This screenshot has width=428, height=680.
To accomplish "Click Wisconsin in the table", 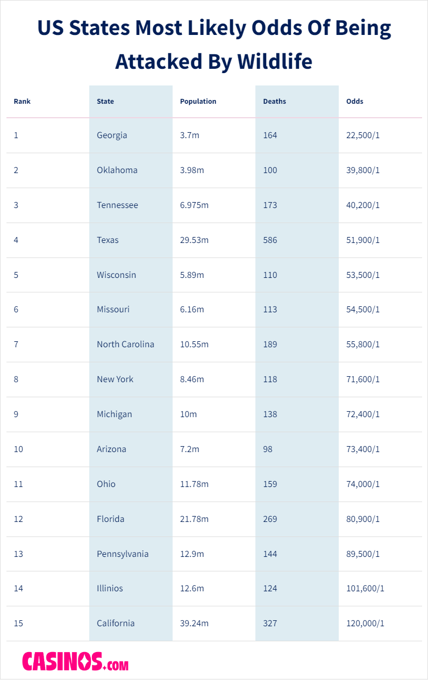I will [x=116, y=275].
